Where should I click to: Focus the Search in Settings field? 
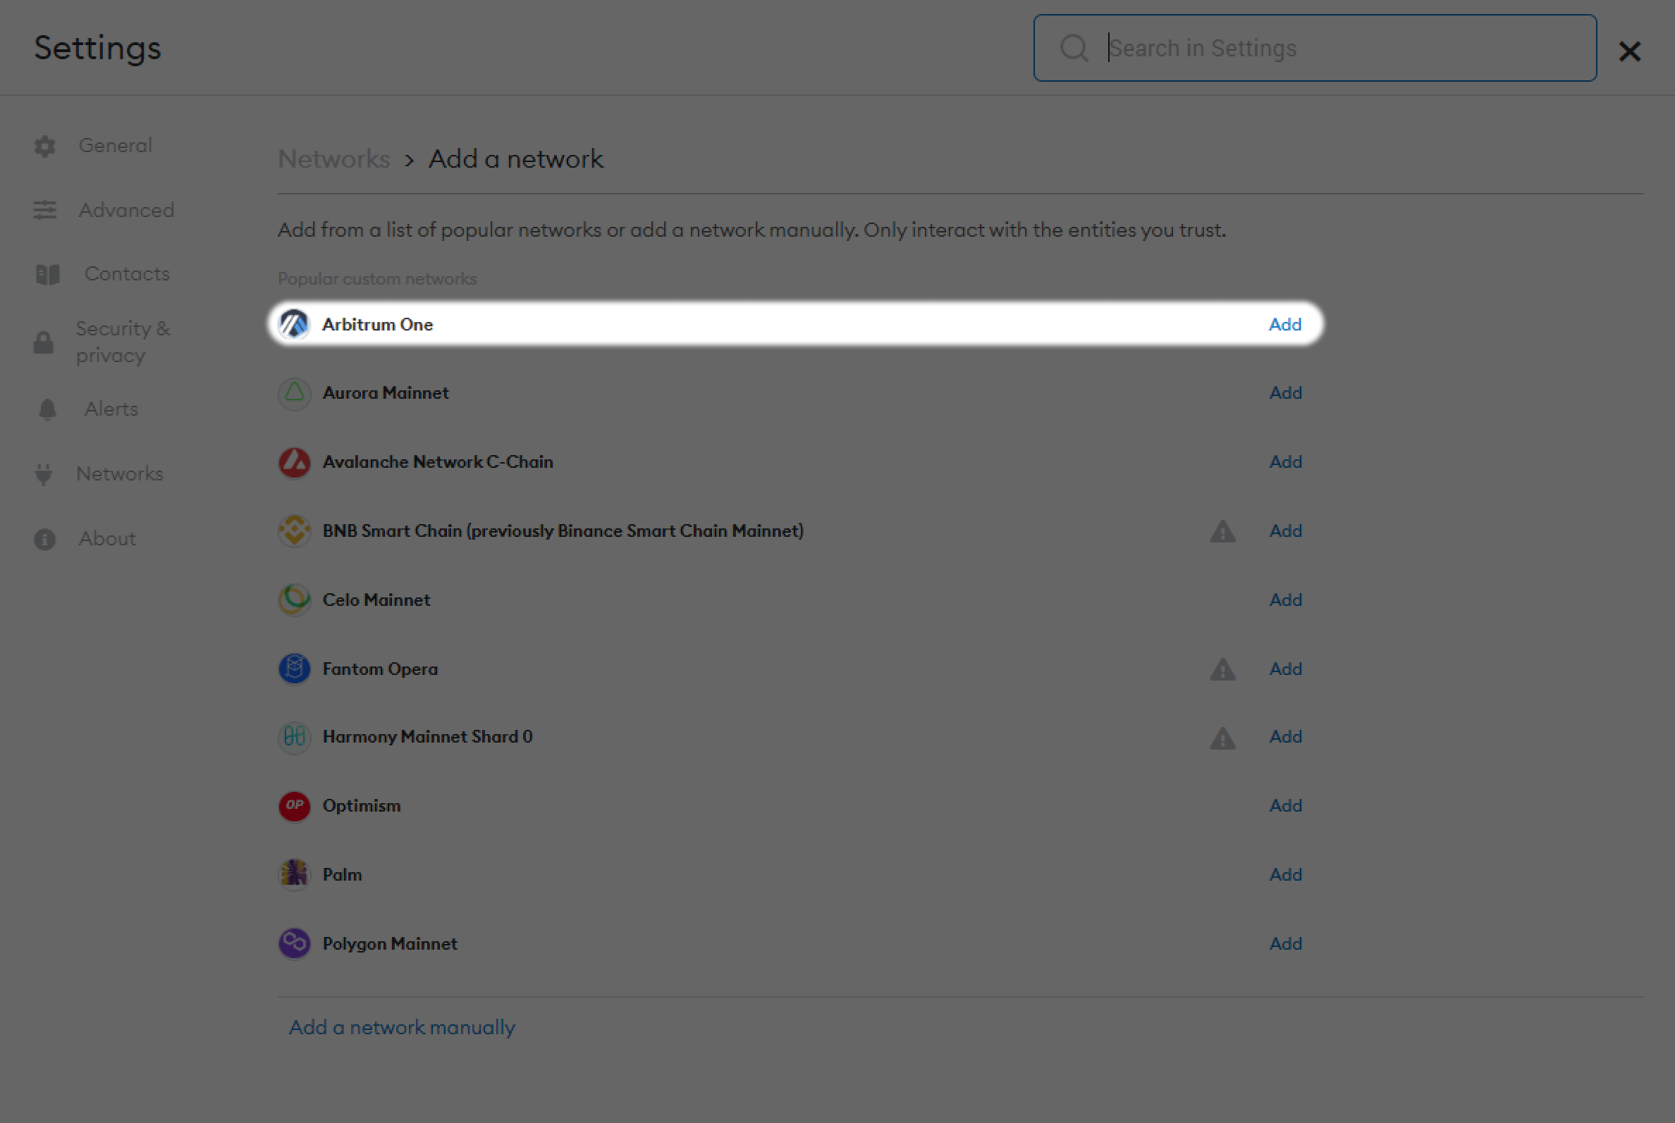(1315, 48)
